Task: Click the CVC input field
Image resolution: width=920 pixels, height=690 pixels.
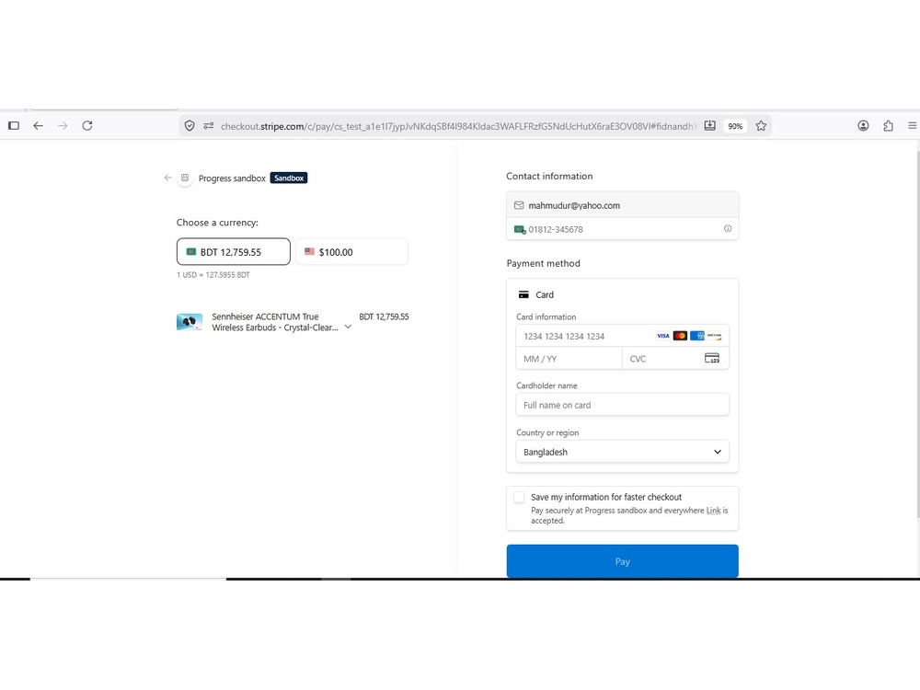Action: [x=675, y=358]
